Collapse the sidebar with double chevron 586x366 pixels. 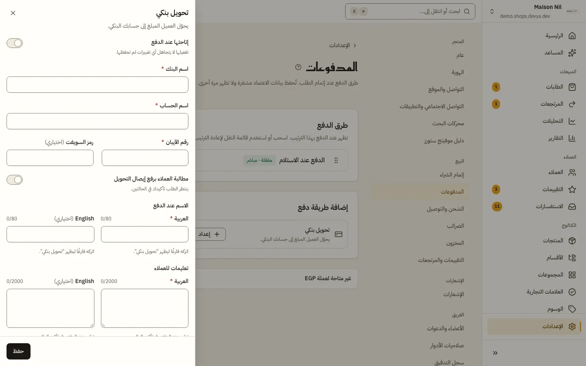[495, 353]
